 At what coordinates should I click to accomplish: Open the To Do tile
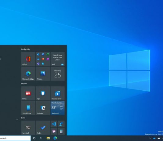click(43, 128)
